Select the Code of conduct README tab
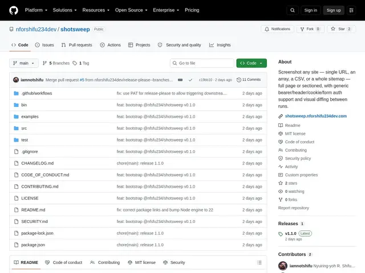This screenshot has height=273, width=365. click(63, 262)
